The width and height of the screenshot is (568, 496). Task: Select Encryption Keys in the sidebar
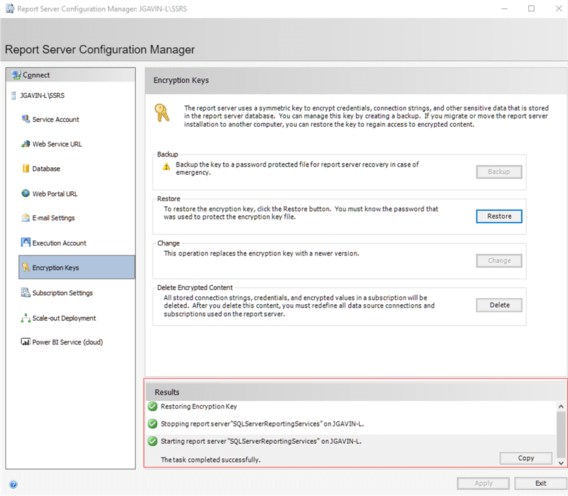point(77,268)
